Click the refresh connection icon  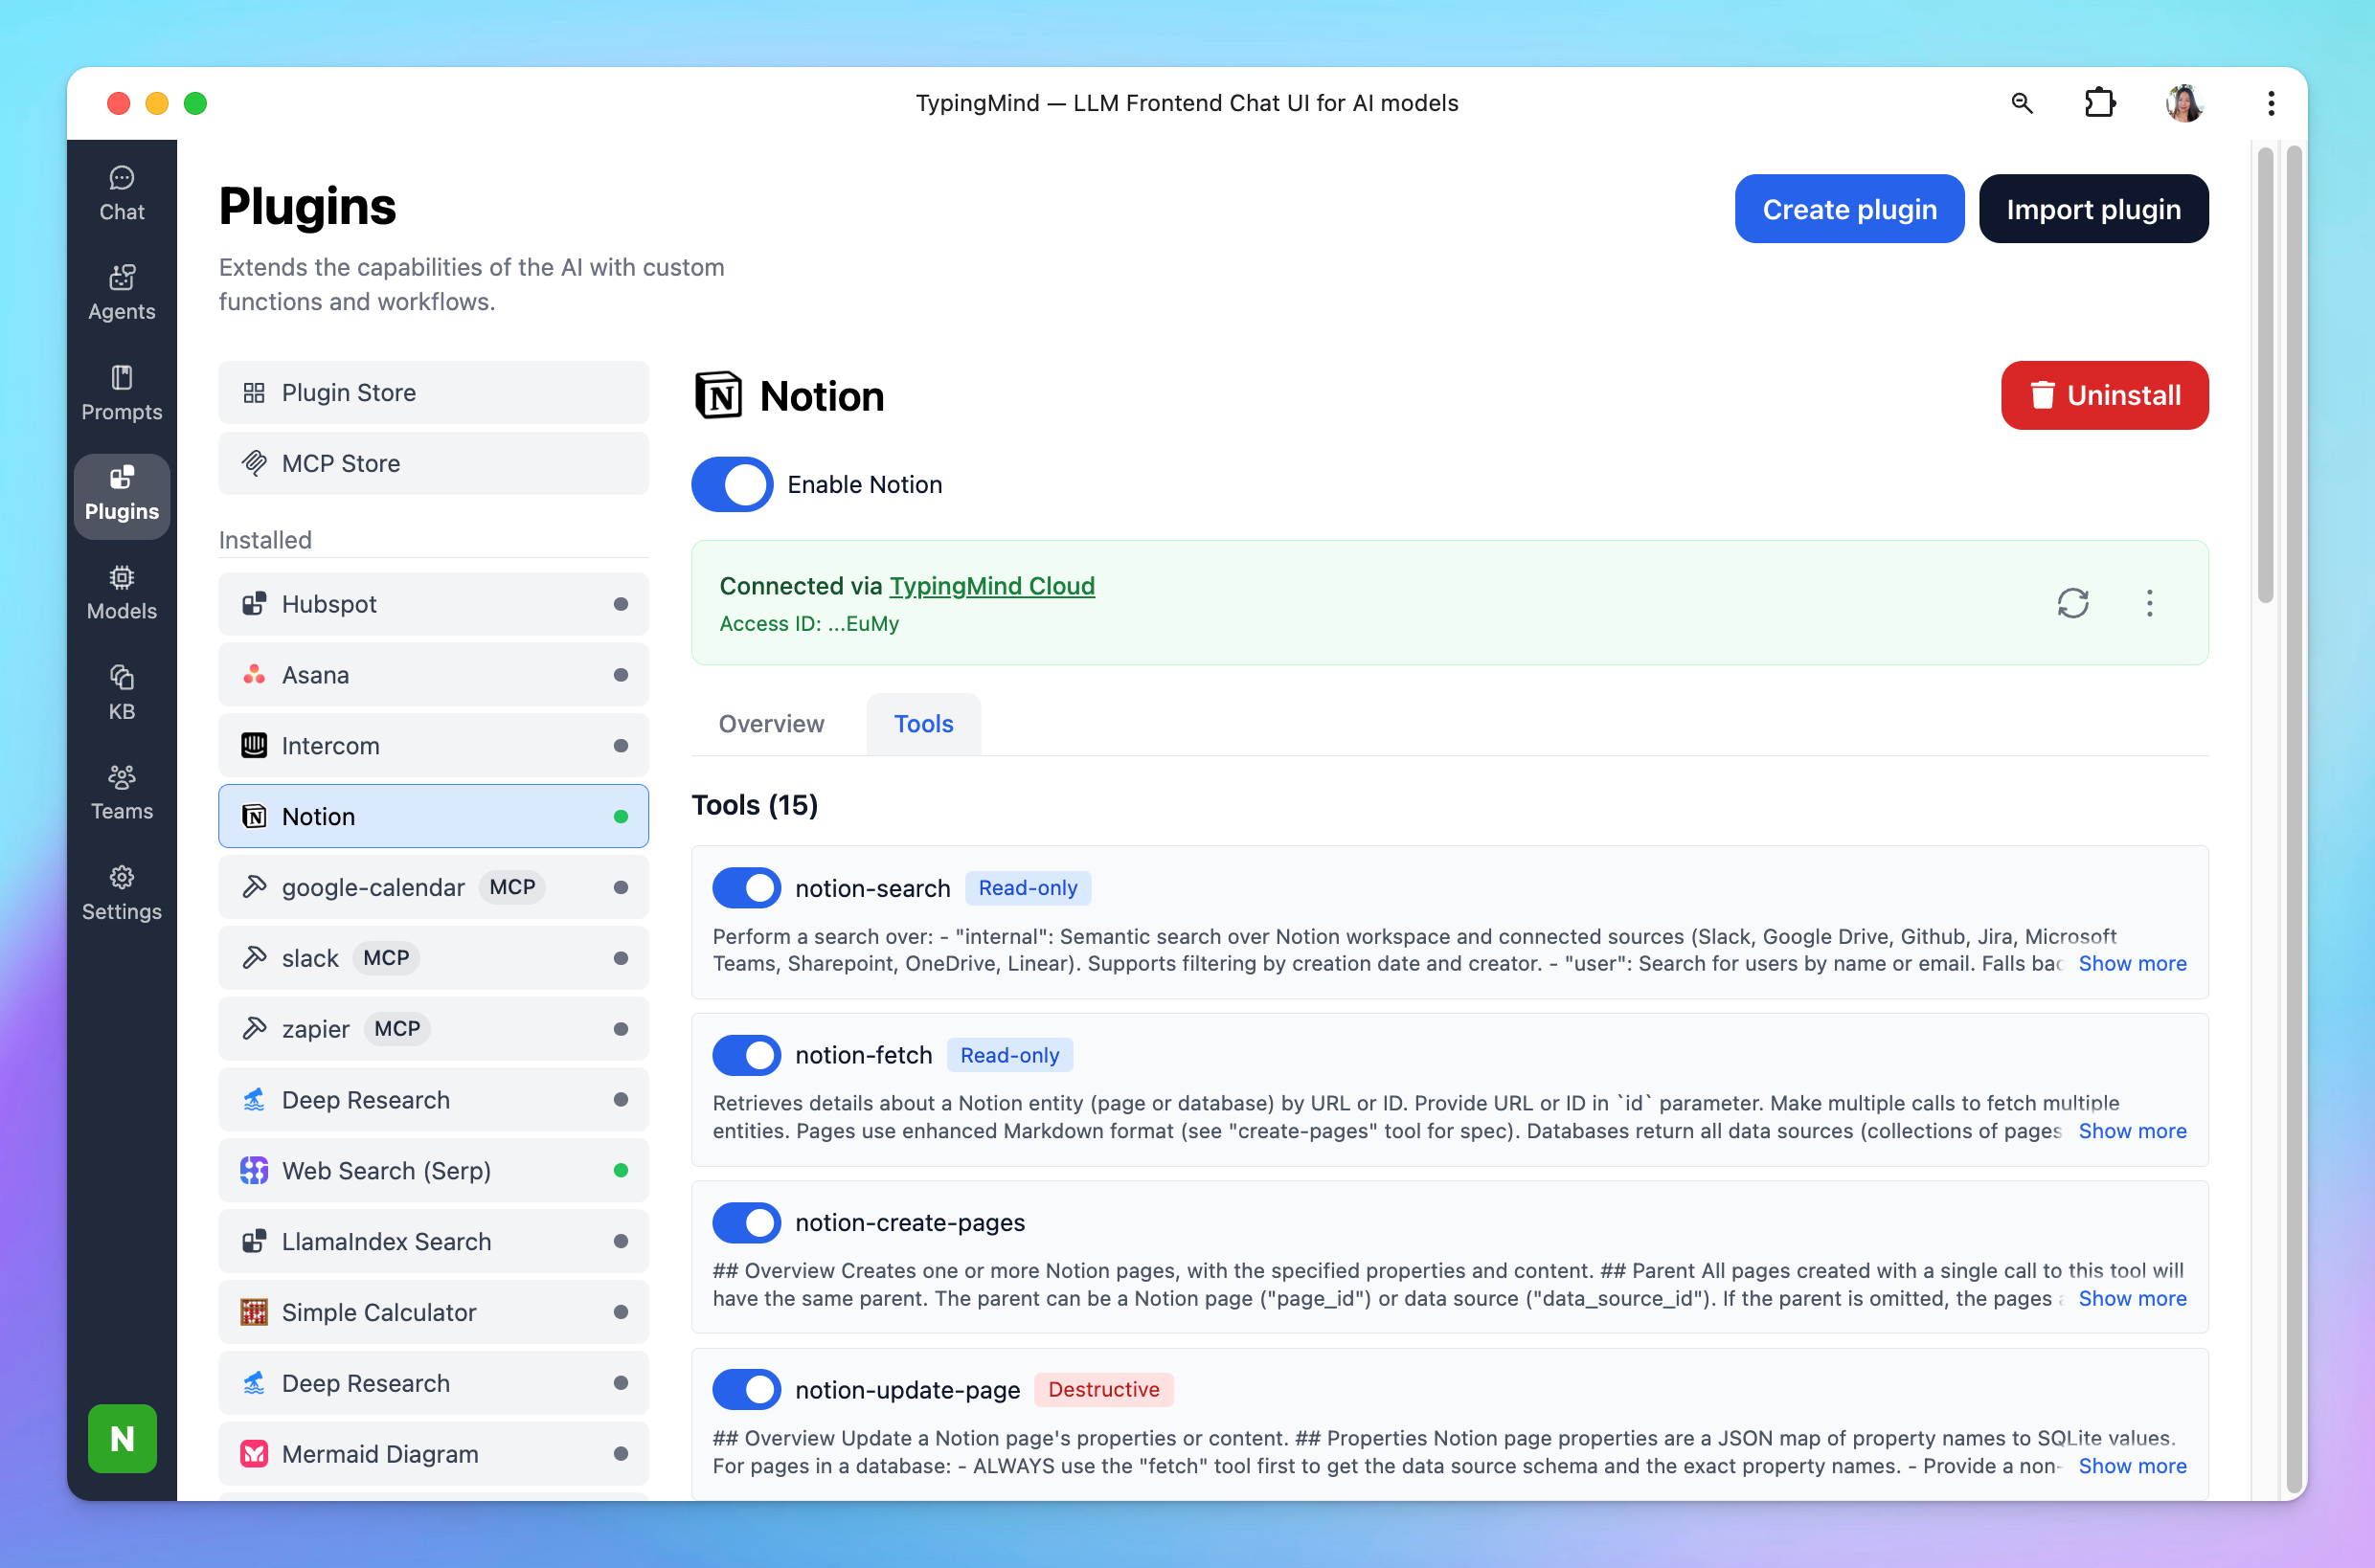pos(2071,603)
